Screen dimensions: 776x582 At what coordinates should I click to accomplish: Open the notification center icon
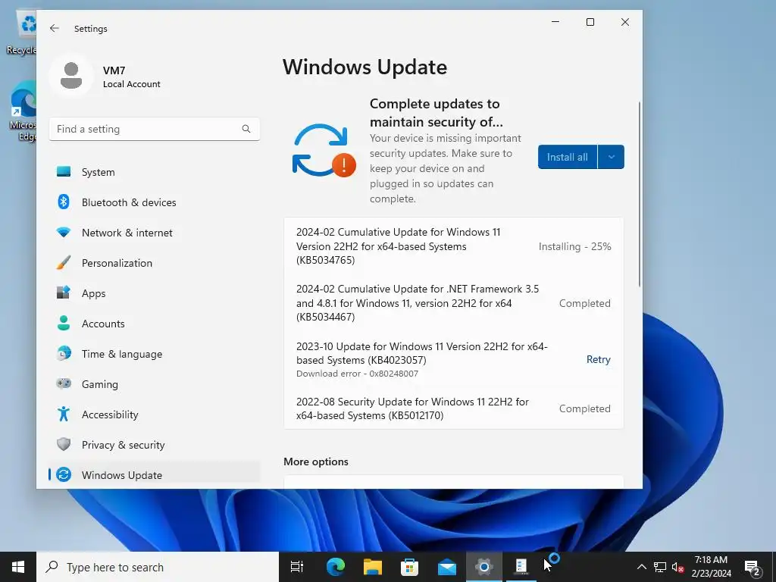click(x=753, y=568)
